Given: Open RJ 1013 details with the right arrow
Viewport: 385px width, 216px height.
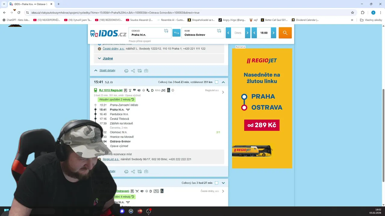Looking at the screenshot, I should point(223,92).
